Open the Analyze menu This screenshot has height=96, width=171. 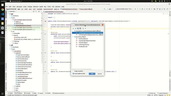click(x=30, y=7)
